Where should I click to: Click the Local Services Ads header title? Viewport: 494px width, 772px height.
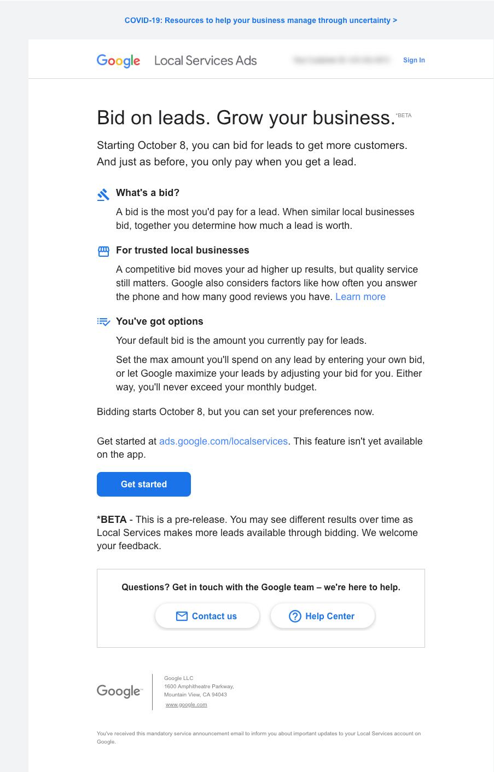[205, 61]
